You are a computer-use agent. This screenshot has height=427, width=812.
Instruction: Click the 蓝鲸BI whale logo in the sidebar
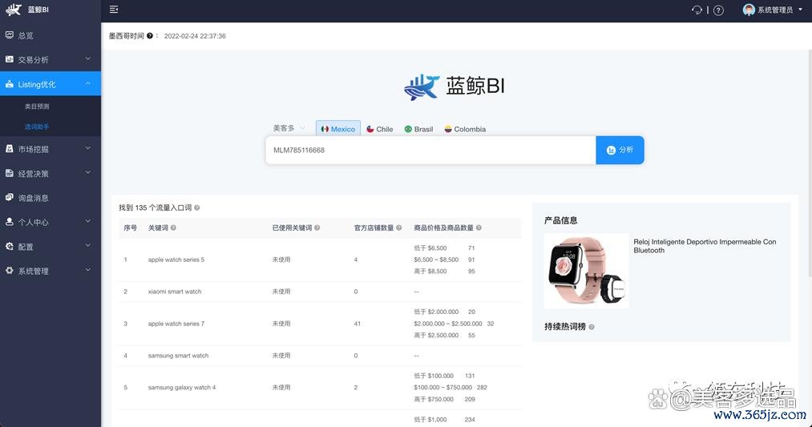coord(14,10)
